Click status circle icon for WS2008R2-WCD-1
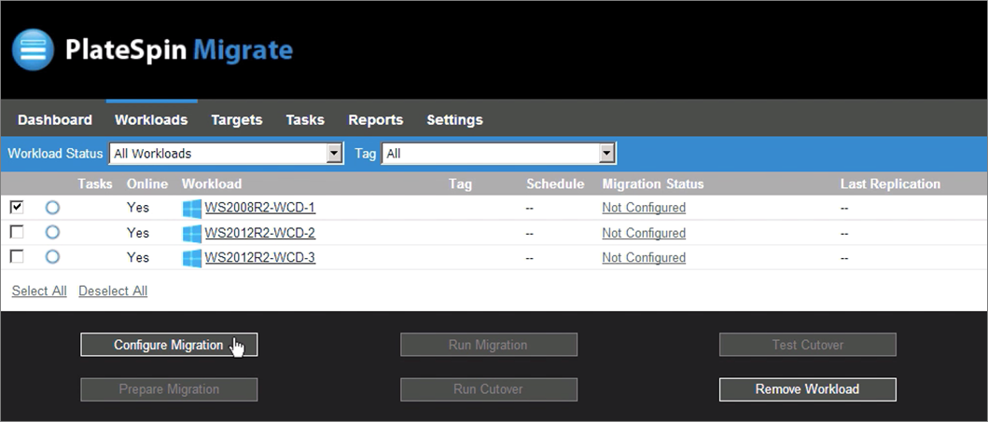988x422 pixels. point(52,208)
